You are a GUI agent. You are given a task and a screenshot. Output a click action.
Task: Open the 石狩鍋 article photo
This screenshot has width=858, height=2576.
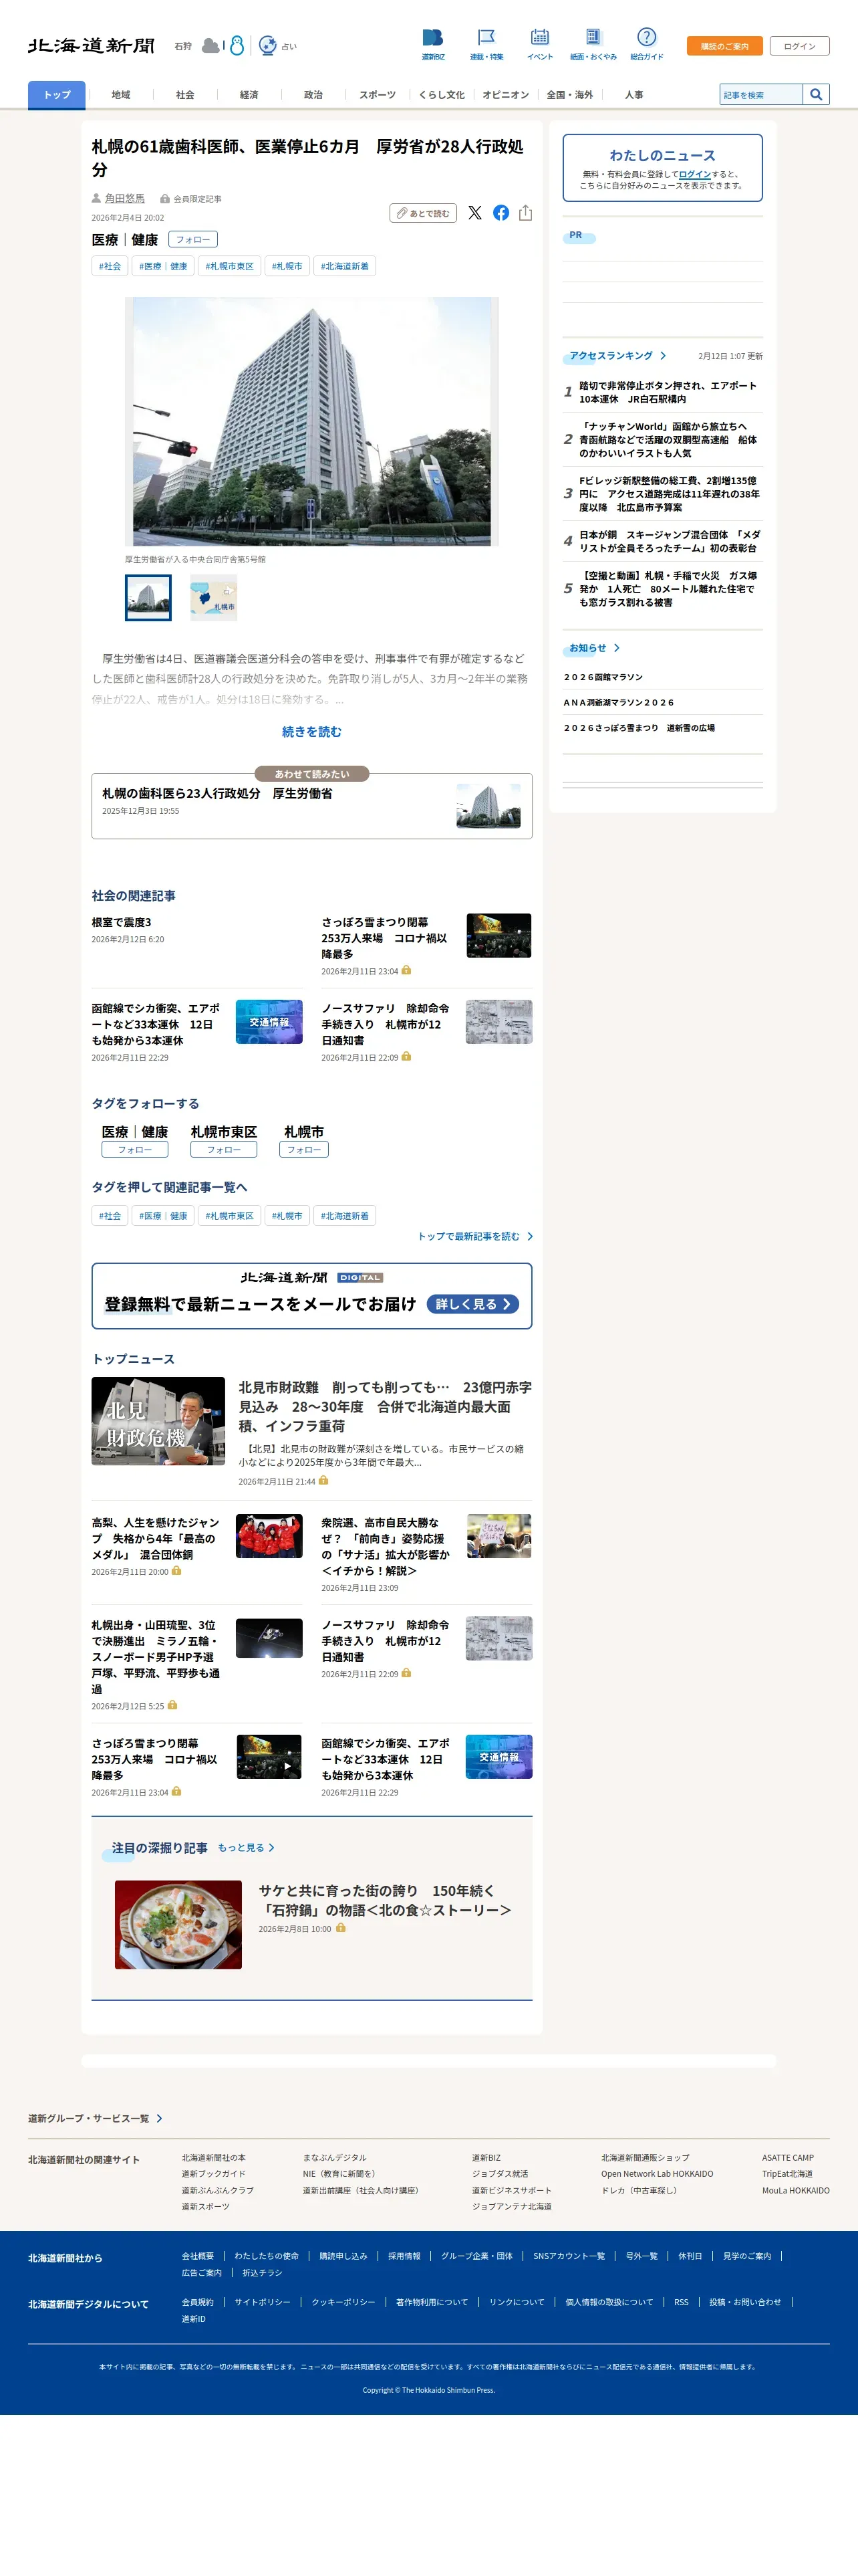point(178,1925)
